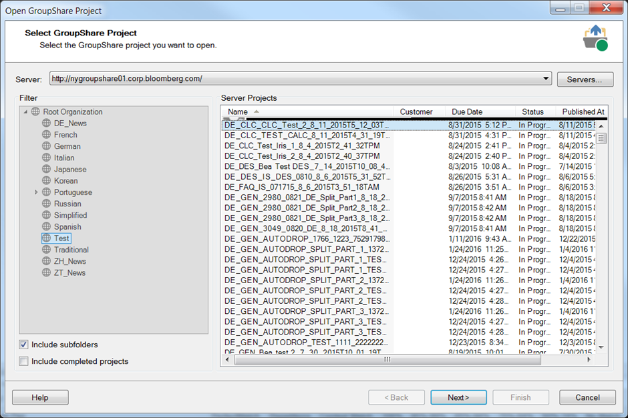Image resolution: width=628 pixels, height=418 pixels.
Task: Sort projects by Status column header
Action: [532, 112]
